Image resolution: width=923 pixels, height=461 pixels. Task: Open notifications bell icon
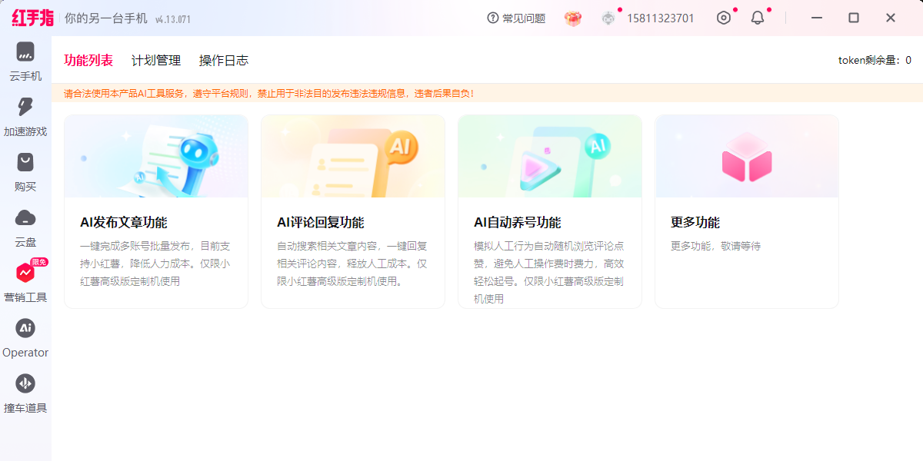coord(758,18)
